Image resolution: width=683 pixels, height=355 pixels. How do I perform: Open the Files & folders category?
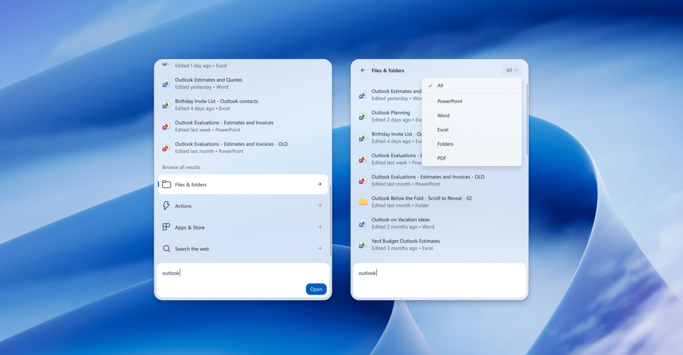pos(243,184)
